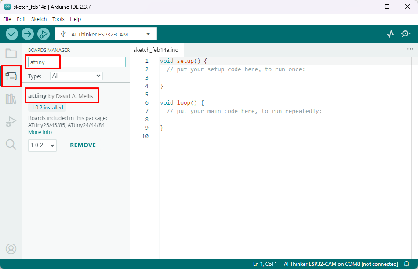Click the Arduino logo in the title bar
The width and height of the screenshot is (418, 269).
[7, 7]
